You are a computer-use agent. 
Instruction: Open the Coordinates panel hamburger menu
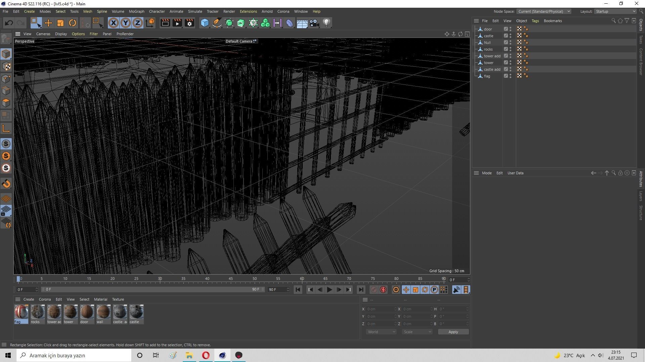pyautogui.click(x=365, y=300)
